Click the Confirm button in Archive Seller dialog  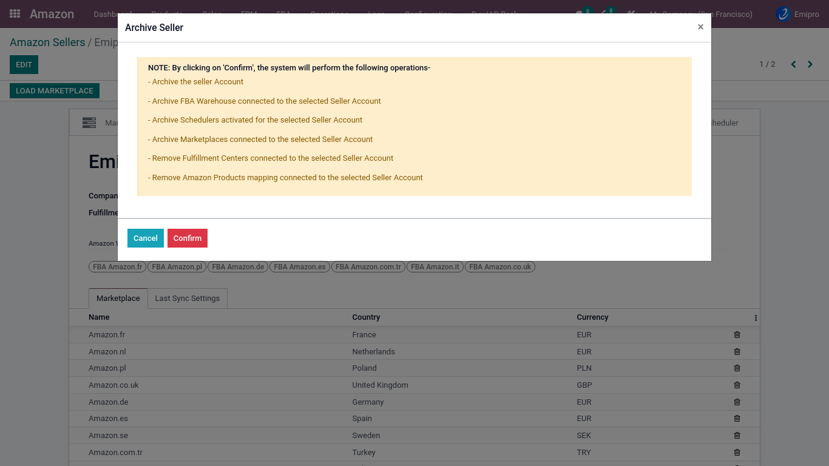[x=187, y=238]
